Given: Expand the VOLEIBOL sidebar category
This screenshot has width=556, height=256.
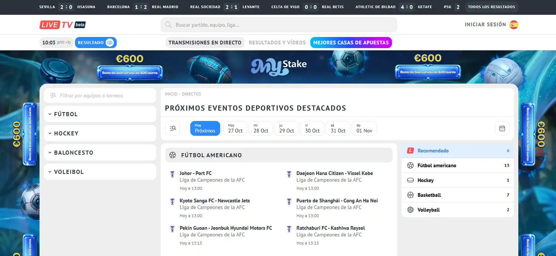Looking at the screenshot, I should pyautogui.click(x=100, y=172).
